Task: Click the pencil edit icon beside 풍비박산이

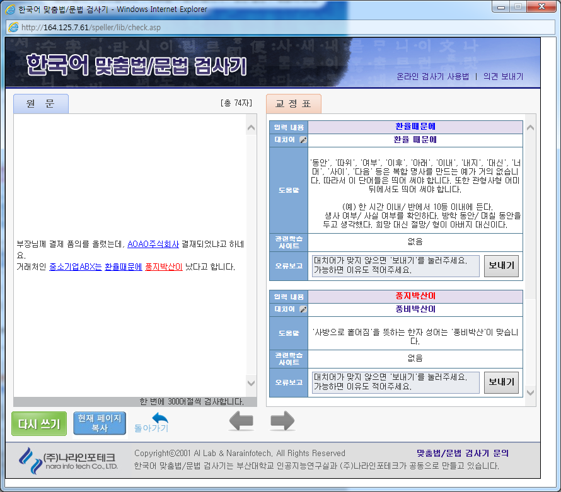Action: coord(303,309)
